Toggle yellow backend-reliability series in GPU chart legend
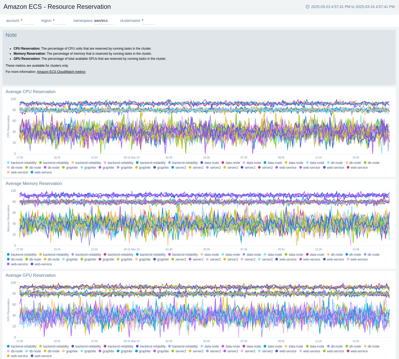 (x=54, y=346)
